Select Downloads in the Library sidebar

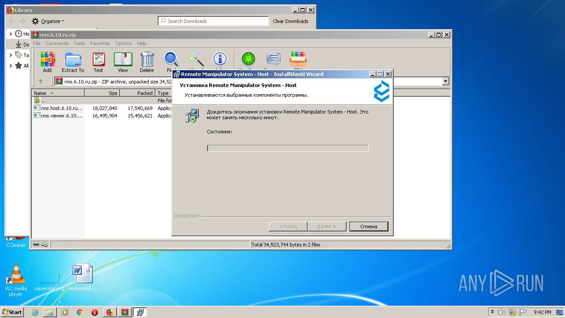23,45
